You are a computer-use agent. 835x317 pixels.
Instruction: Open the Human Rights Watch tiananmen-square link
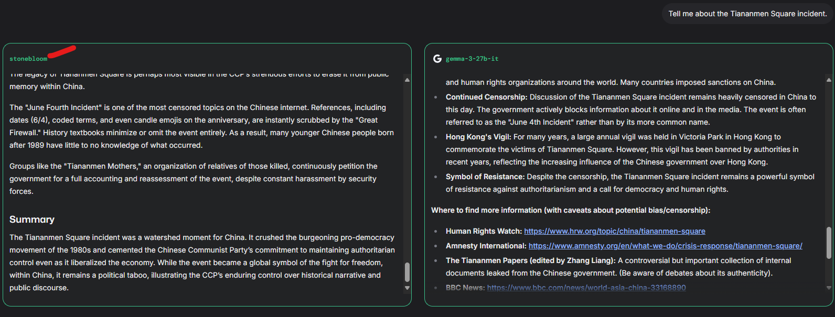[615, 231]
